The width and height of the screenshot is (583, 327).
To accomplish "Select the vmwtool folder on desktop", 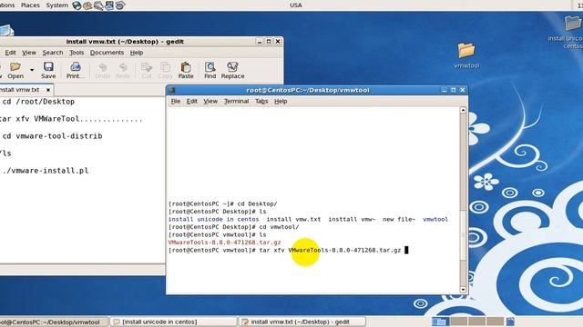I will coord(466,55).
